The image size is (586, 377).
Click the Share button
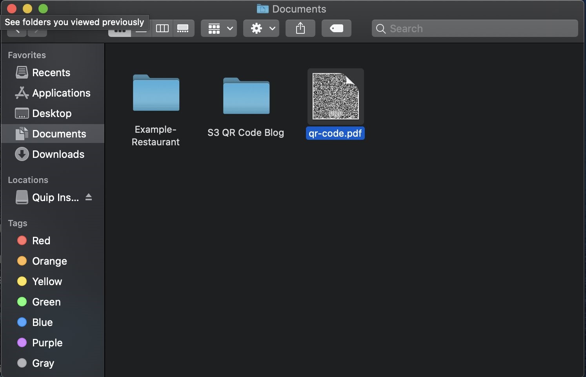click(300, 28)
